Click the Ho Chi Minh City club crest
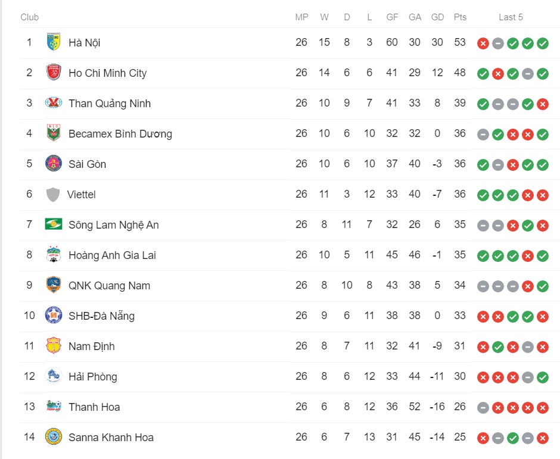The width and height of the screenshot is (560, 459). coord(54,72)
